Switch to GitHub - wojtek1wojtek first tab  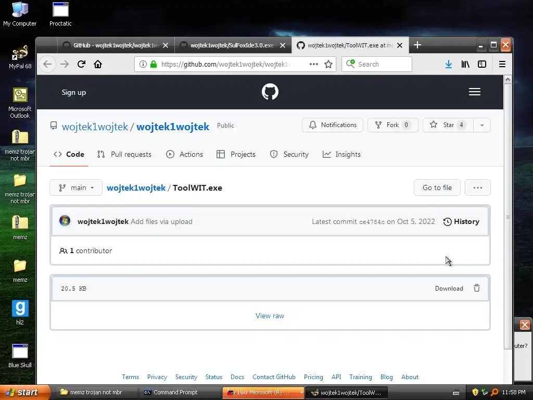[x=116, y=45]
